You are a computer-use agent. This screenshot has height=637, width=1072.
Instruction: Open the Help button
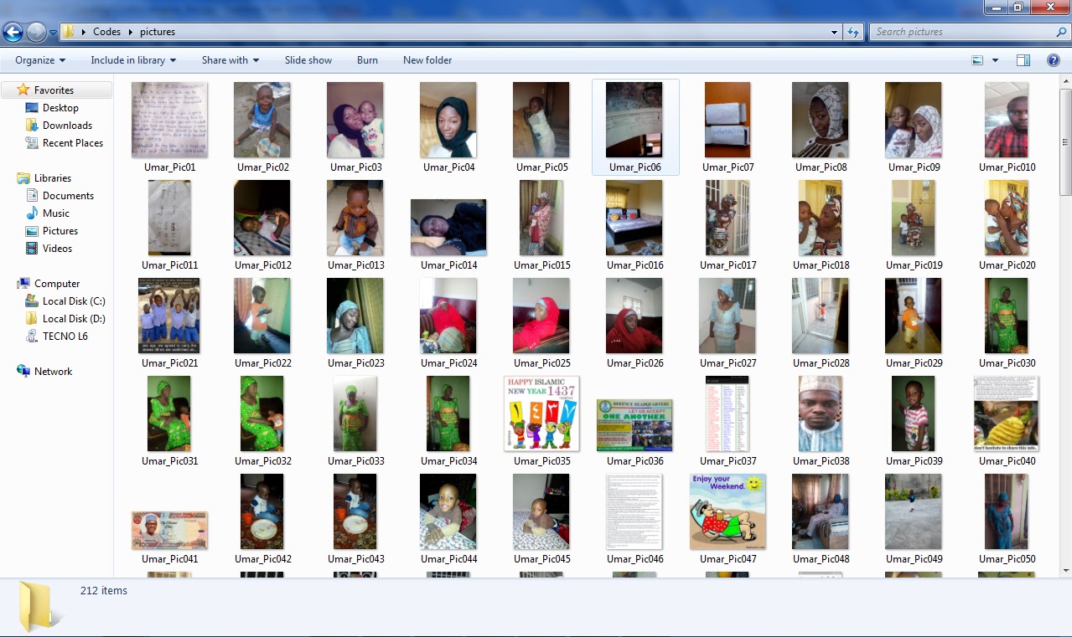pyautogui.click(x=1054, y=60)
